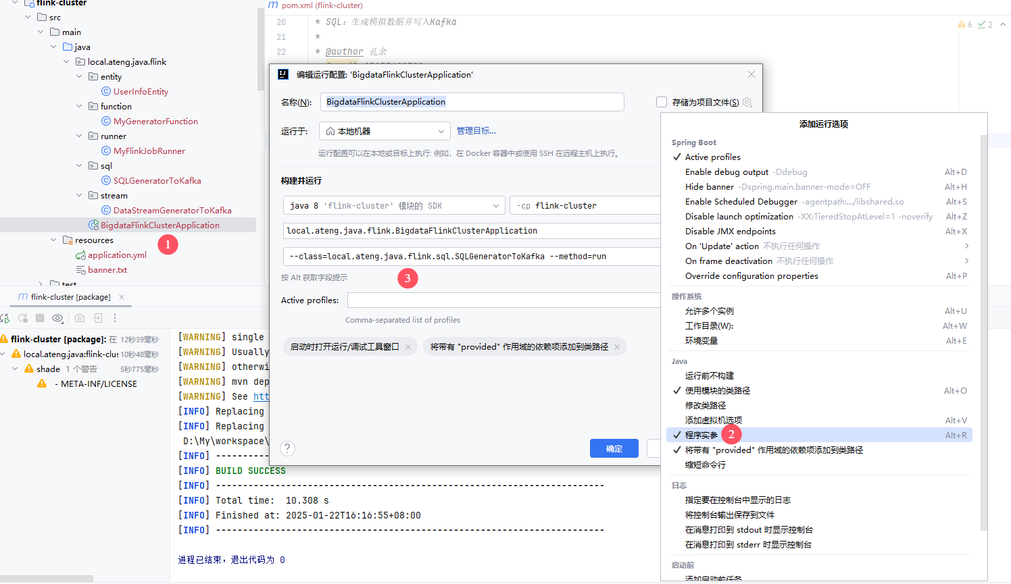The width and height of the screenshot is (1011, 584).
Task: Collapse the entity package folder
Action: [x=79, y=77]
